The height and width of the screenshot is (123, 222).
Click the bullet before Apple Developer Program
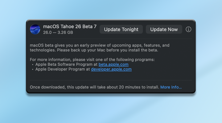(x=32, y=69)
